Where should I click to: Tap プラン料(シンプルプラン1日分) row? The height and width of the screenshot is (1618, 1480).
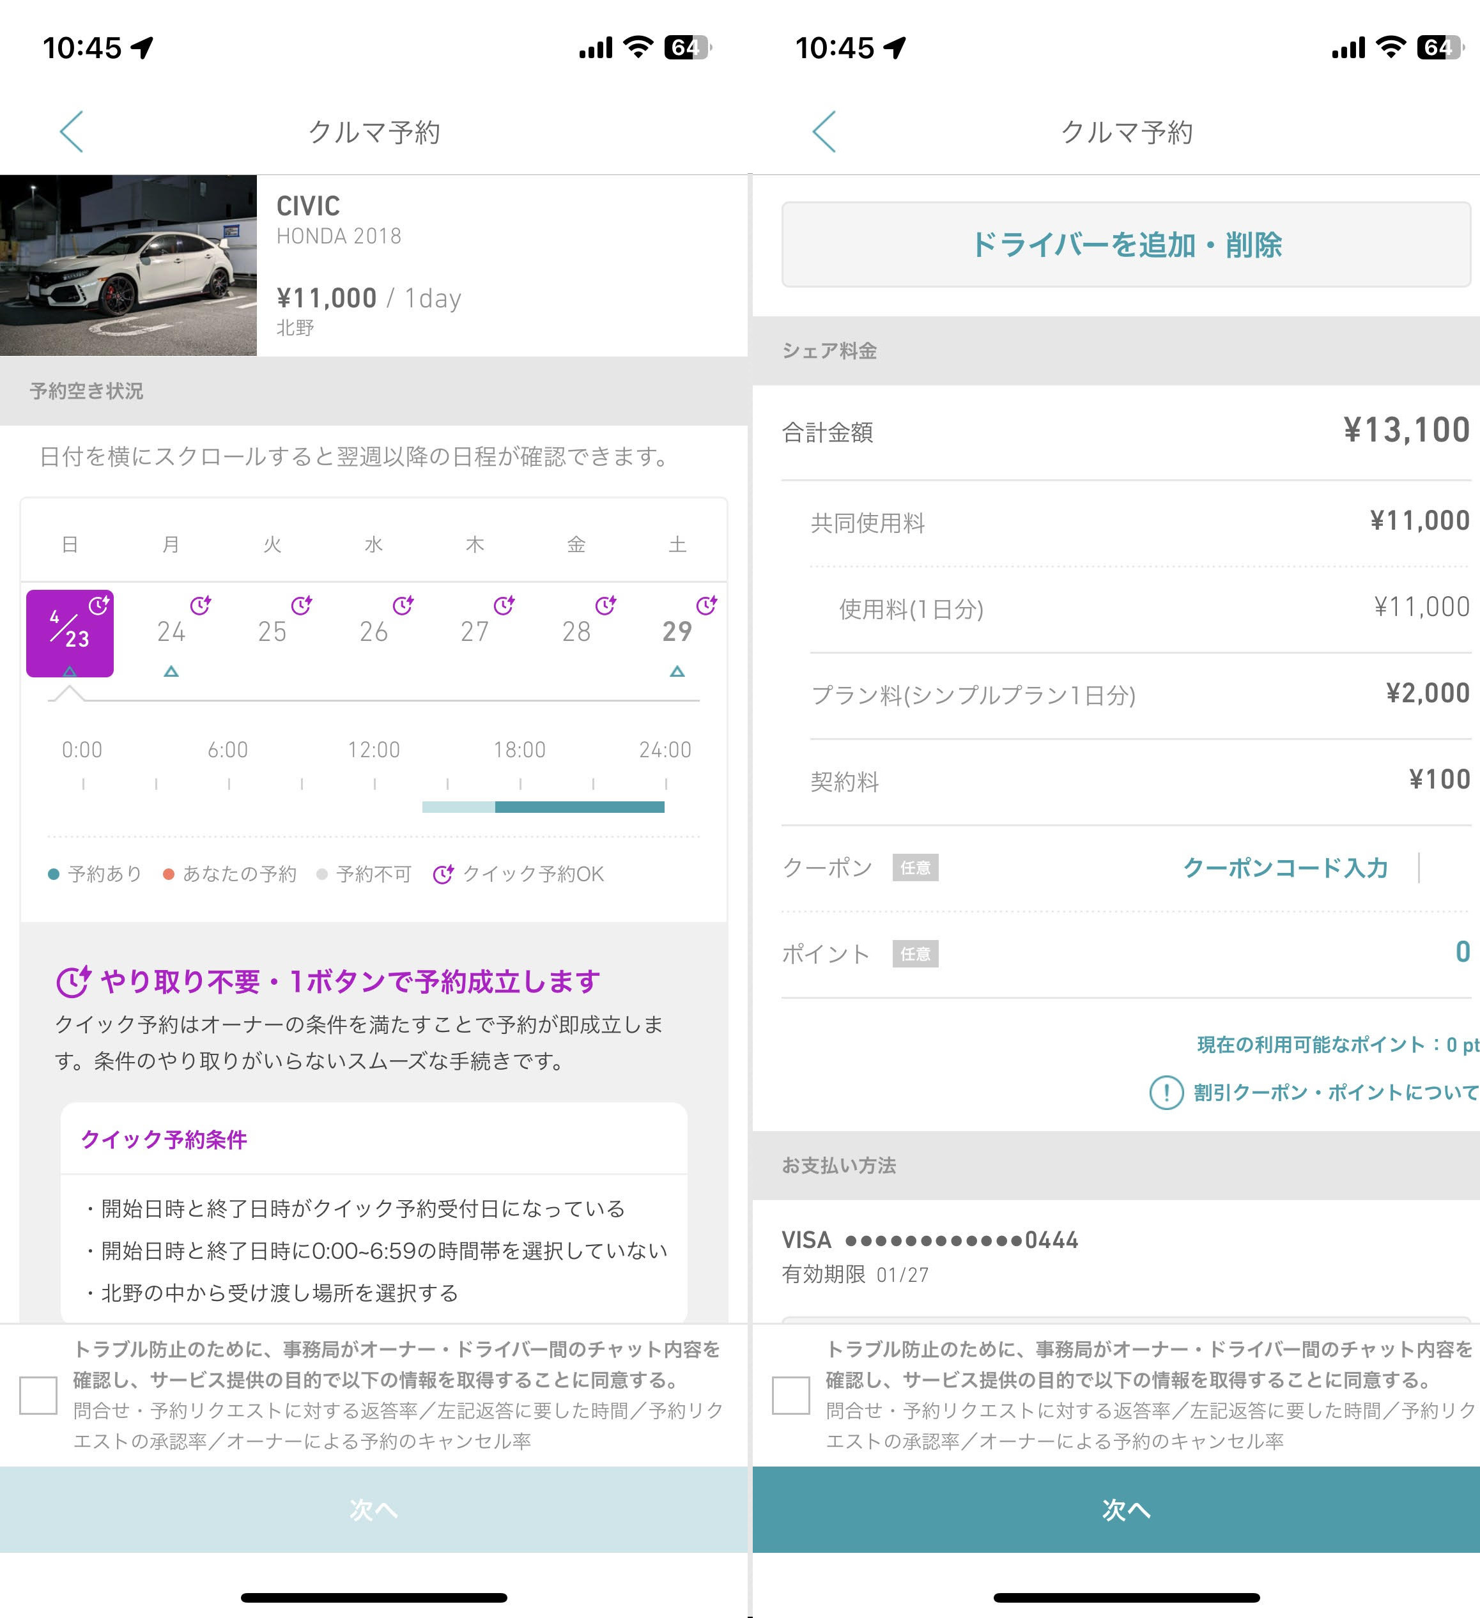[1141, 695]
